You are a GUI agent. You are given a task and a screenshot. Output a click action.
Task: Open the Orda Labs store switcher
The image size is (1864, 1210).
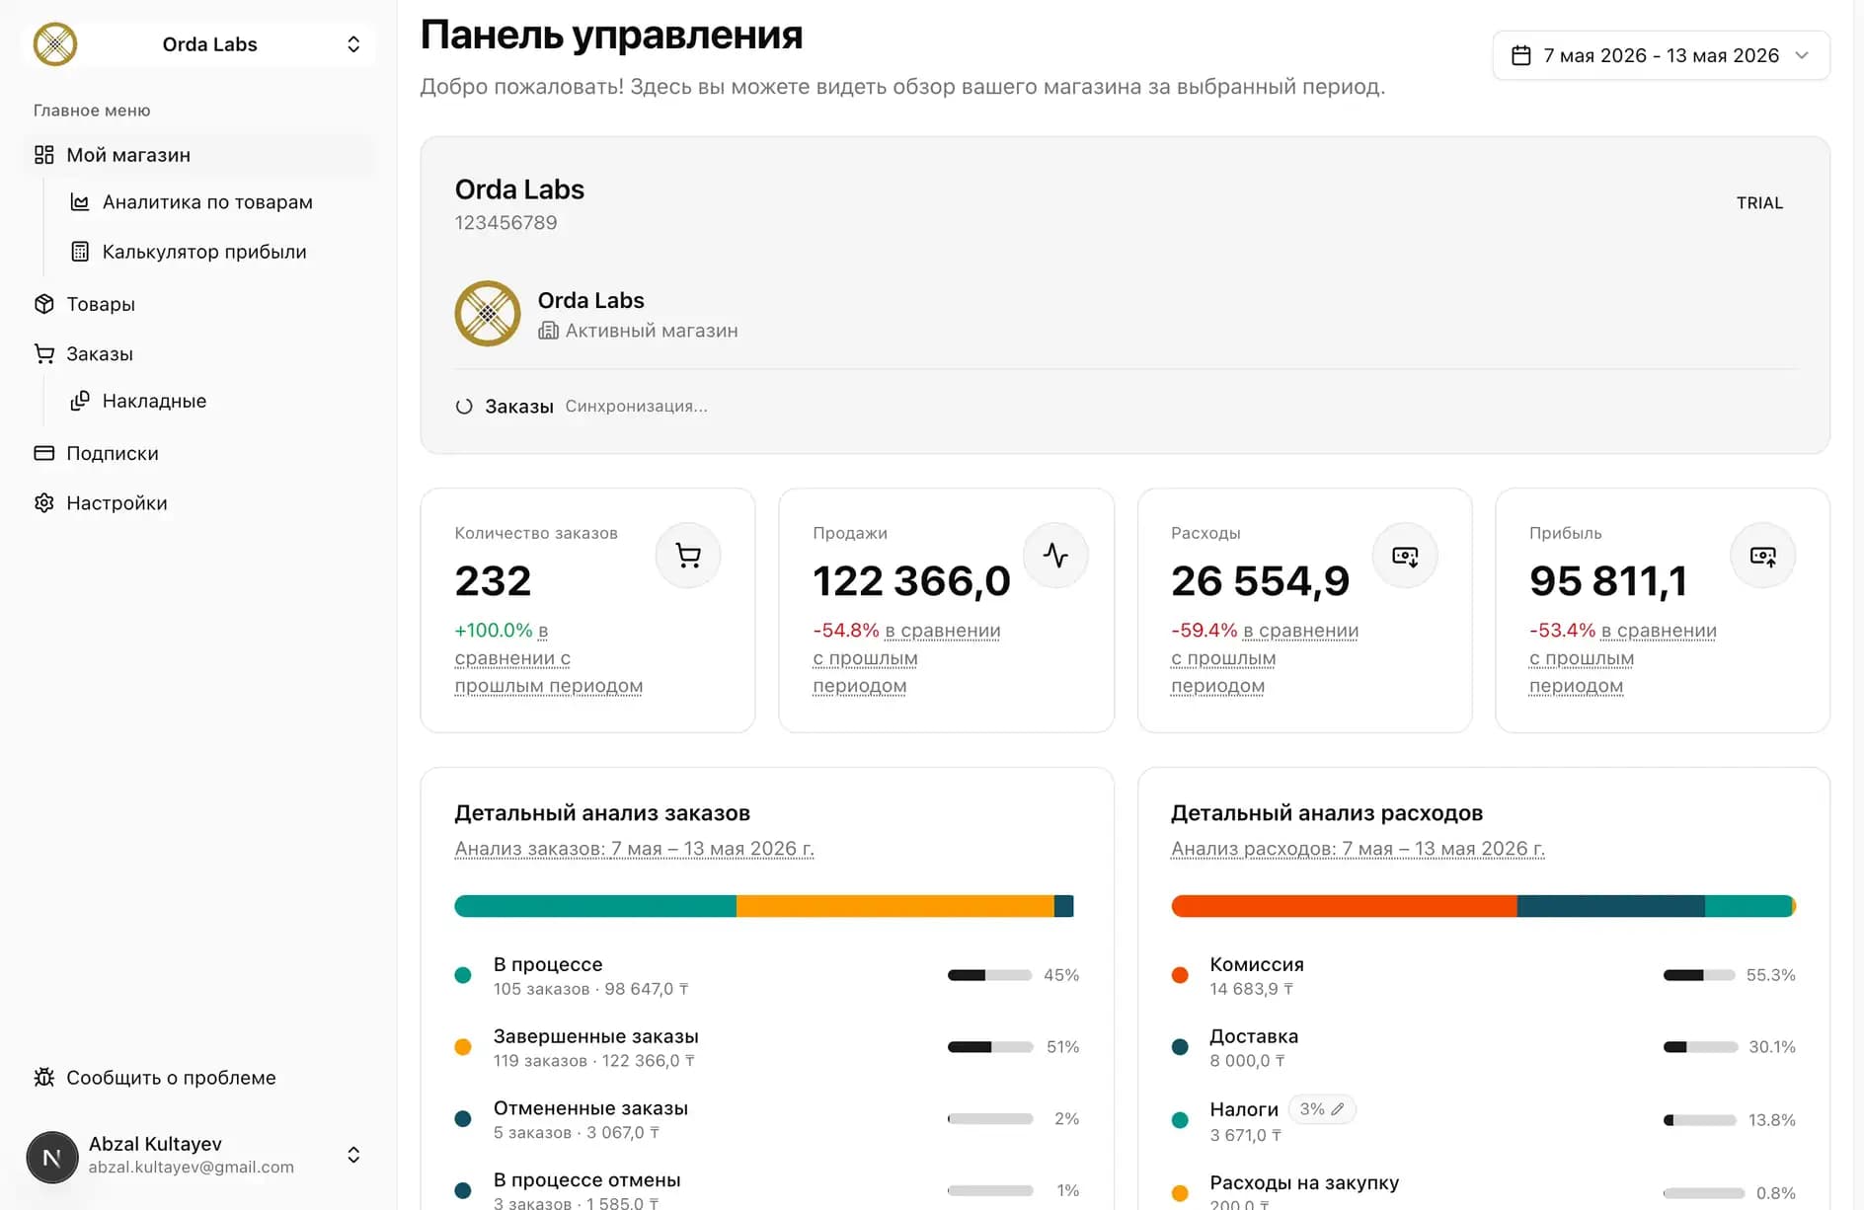197,44
